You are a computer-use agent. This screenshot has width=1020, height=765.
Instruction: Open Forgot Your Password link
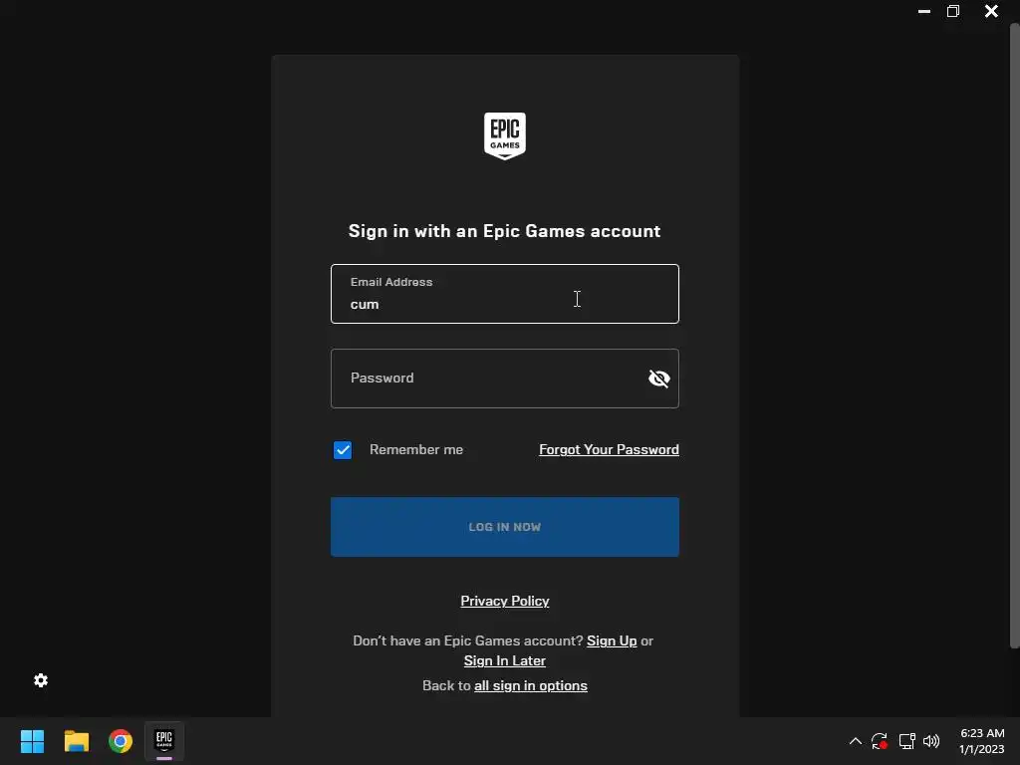[x=609, y=449]
